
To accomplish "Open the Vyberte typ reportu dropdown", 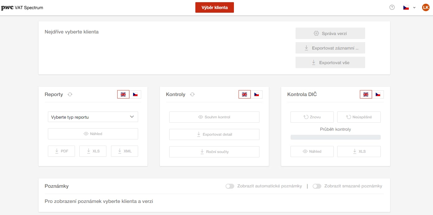I will pyautogui.click(x=93, y=117).
